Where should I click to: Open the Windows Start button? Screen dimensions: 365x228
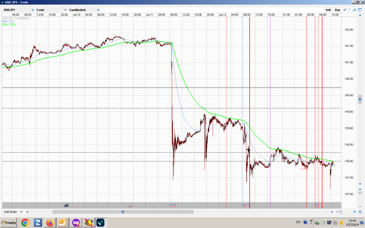[x=9, y=223]
